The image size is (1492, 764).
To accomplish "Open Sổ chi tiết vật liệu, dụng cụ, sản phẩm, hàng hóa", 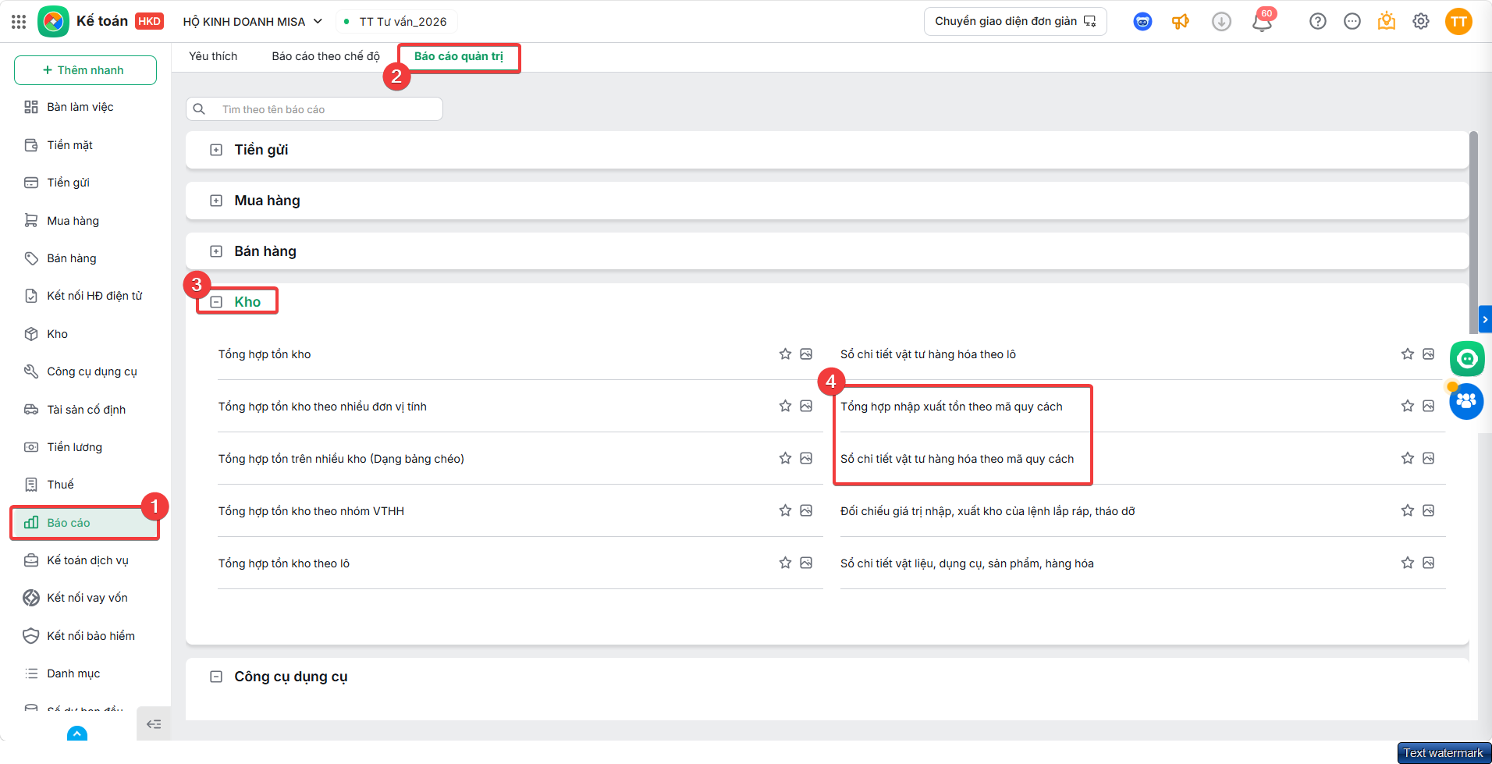I will pos(967,563).
